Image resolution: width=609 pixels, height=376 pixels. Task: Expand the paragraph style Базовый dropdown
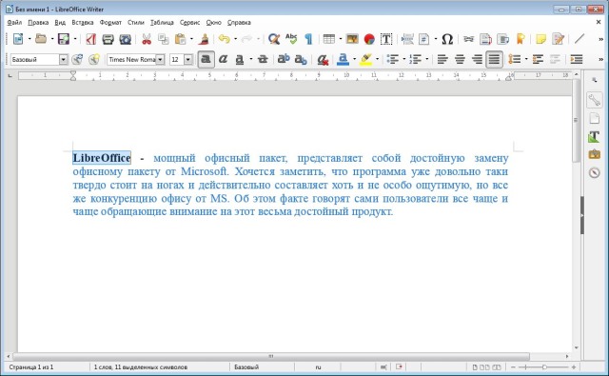[x=64, y=59]
